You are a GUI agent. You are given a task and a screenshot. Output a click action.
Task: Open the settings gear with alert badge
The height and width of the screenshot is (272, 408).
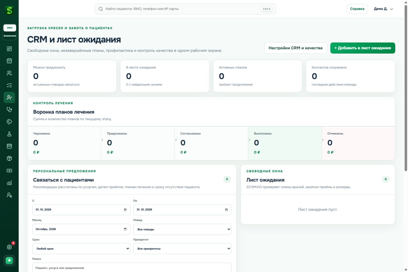(9, 247)
